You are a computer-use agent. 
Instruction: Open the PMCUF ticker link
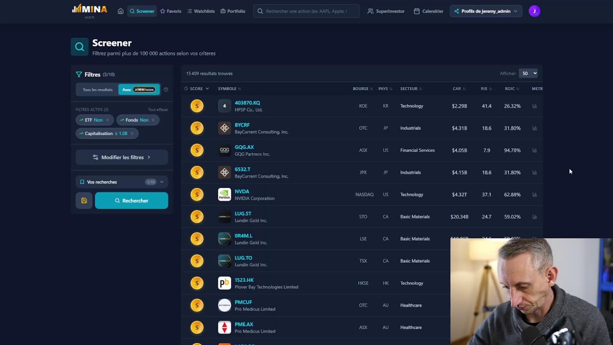click(243, 302)
